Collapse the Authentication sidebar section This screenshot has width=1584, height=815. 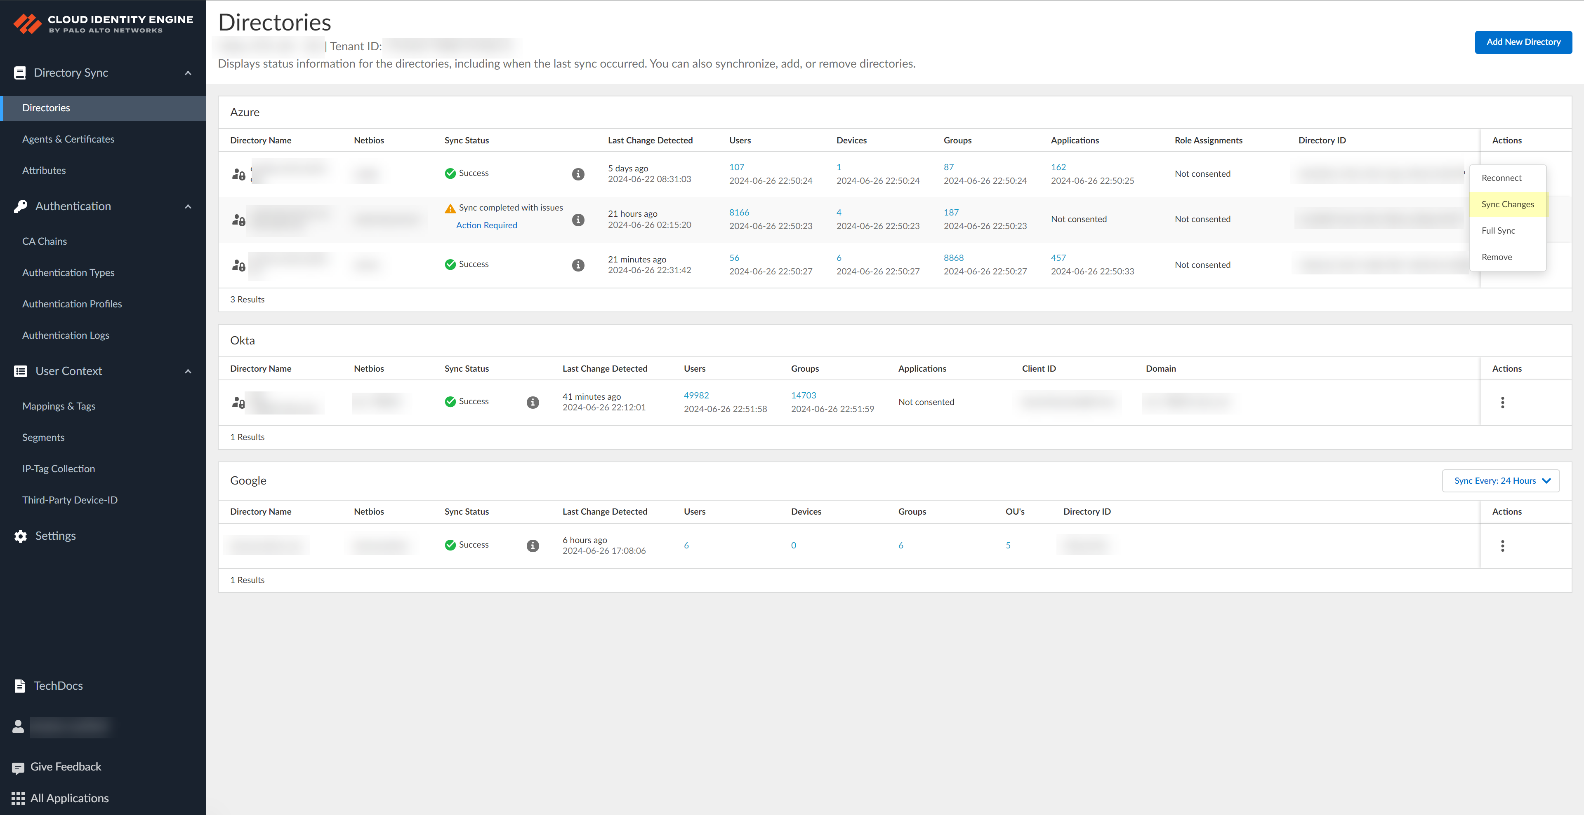pos(188,206)
